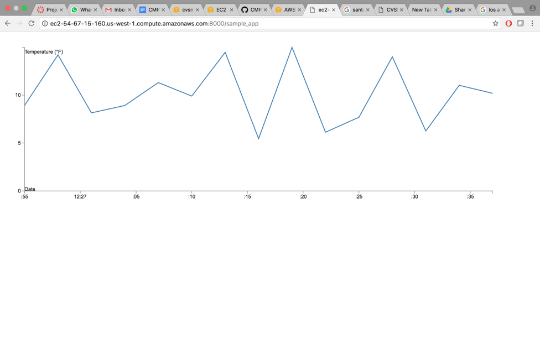
Task: Click the 5 y-axis tick label
Action: pos(19,143)
